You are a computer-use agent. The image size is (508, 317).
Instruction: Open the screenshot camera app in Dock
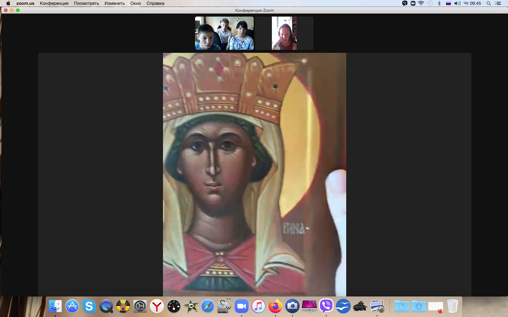[x=292, y=306]
